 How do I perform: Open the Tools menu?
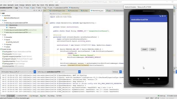pos(42,5)
